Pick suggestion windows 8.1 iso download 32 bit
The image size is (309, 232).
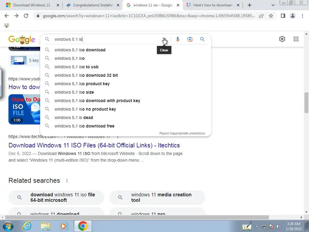[126, 75]
